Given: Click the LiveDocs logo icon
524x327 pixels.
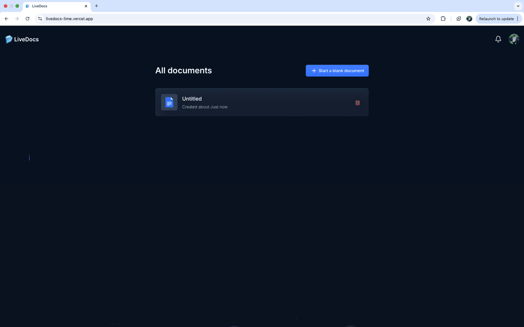Looking at the screenshot, I should [8, 39].
